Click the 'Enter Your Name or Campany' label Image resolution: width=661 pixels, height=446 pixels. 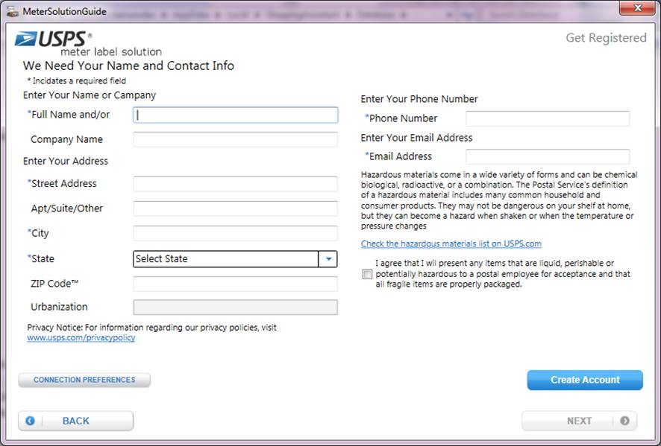[x=90, y=95]
